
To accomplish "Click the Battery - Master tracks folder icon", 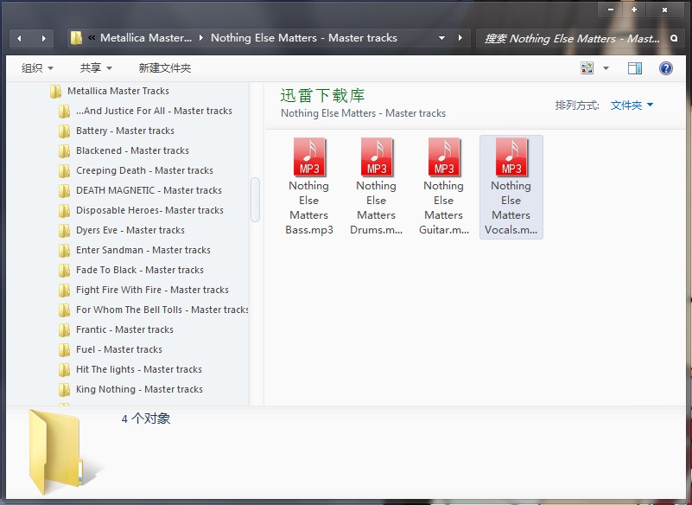I will coord(65,131).
